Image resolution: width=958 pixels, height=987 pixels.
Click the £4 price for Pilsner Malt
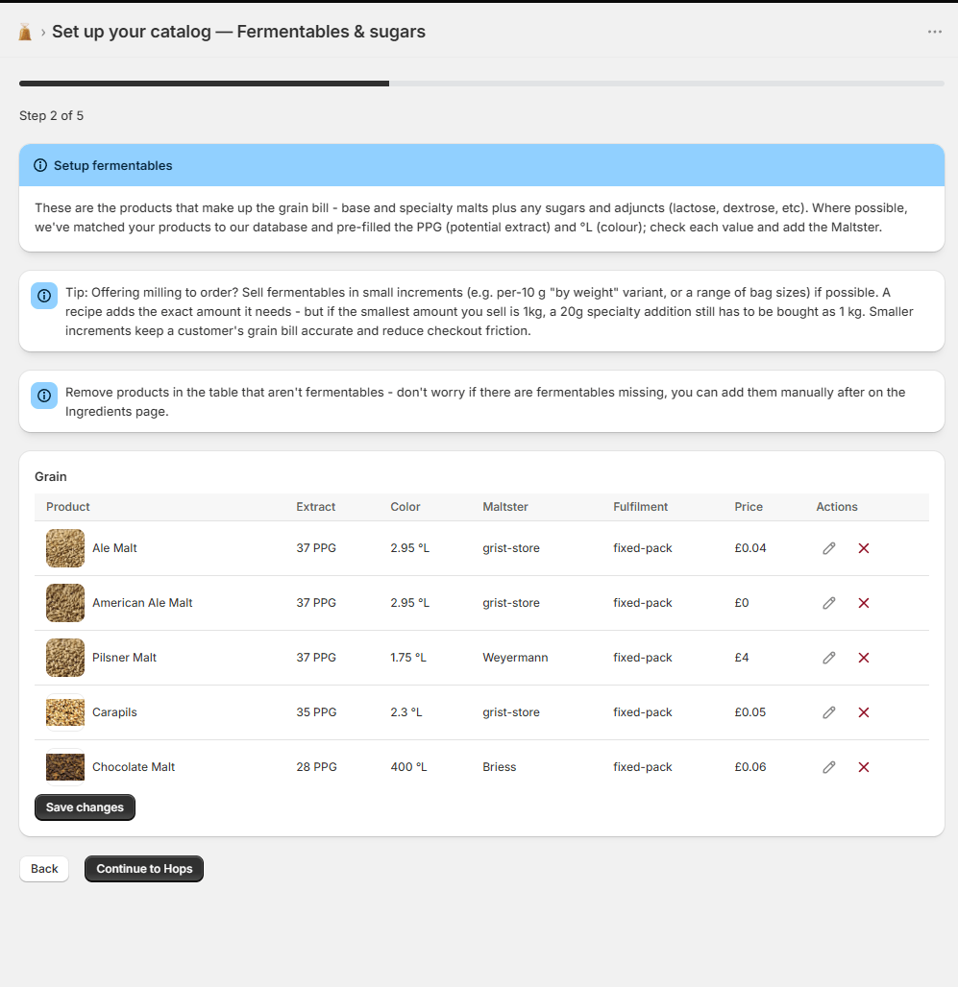click(x=742, y=658)
